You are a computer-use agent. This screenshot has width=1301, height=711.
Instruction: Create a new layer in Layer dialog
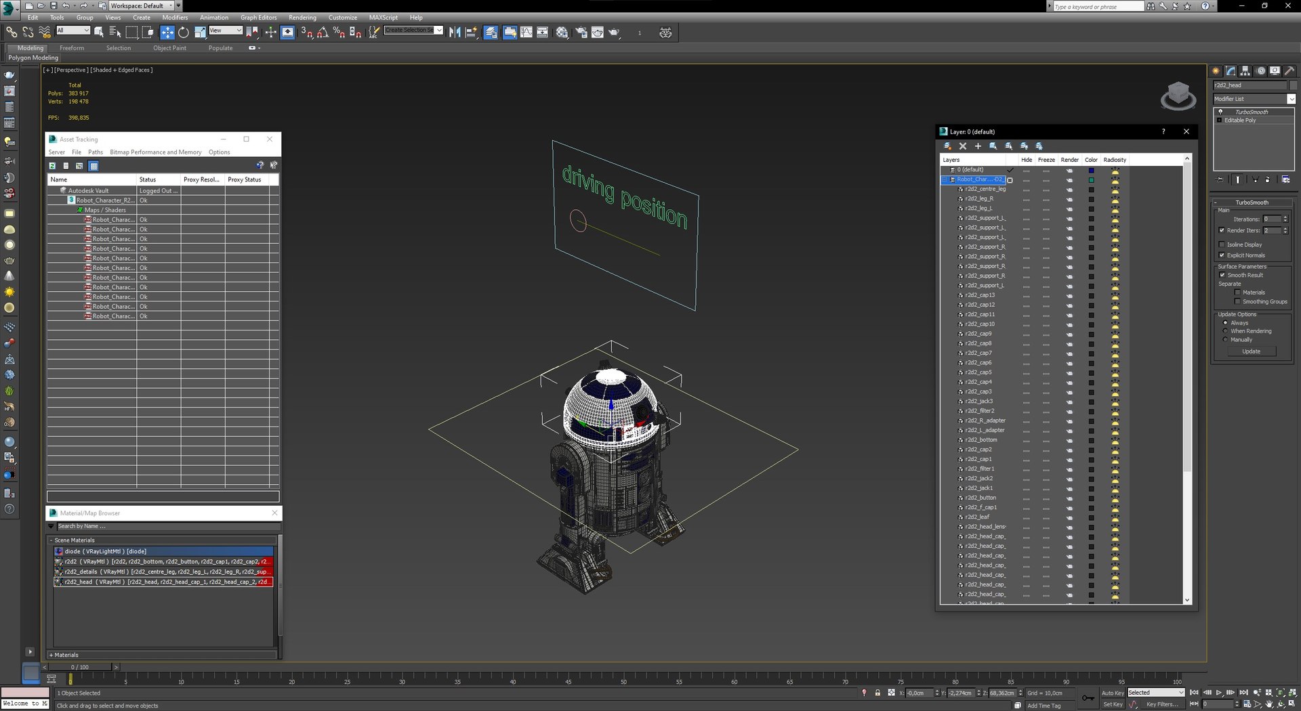[x=947, y=146]
